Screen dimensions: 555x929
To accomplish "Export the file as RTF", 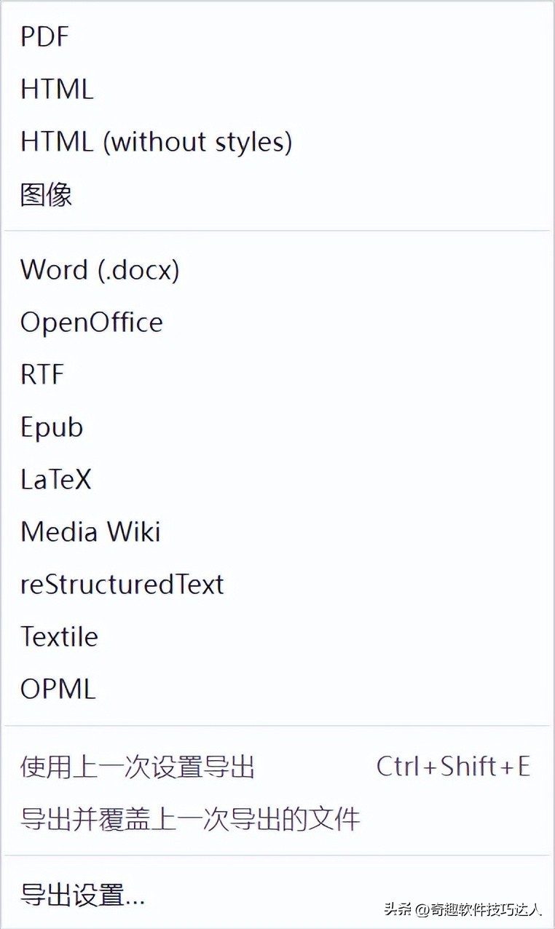I will [42, 375].
